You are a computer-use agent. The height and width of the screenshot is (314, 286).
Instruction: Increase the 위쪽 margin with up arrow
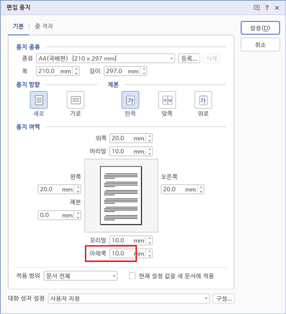tap(150, 136)
